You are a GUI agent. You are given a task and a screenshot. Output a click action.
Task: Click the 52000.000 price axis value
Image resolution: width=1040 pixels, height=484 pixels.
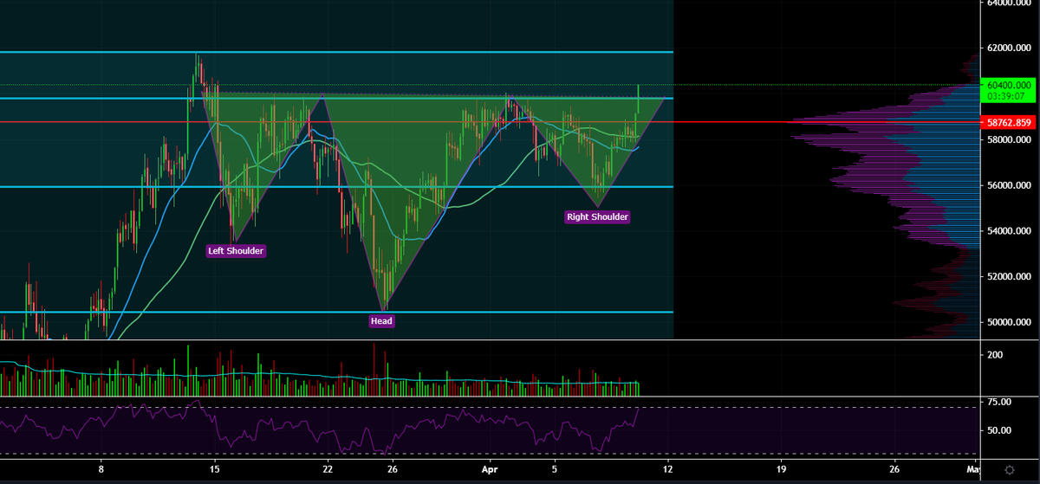point(1011,277)
